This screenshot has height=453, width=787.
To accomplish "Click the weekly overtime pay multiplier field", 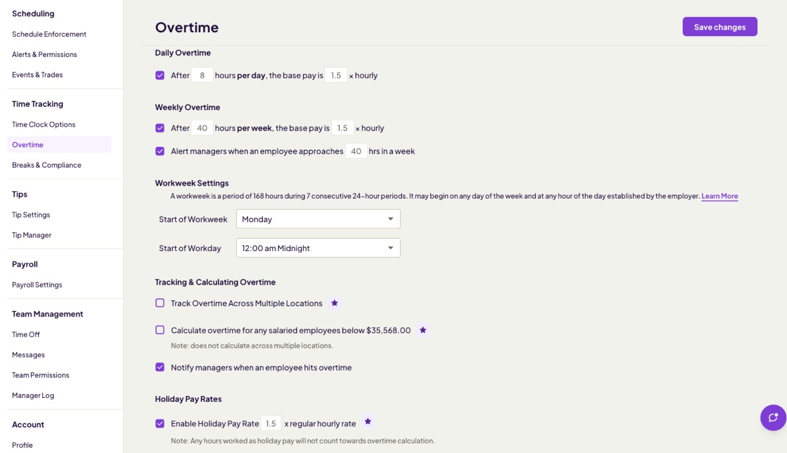I will click(342, 128).
